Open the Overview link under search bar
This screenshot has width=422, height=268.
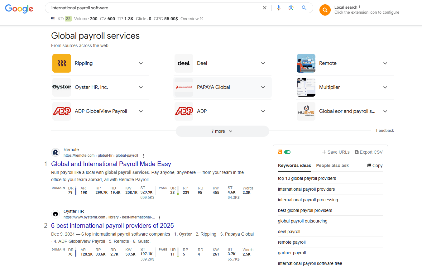pyautogui.click(x=192, y=19)
